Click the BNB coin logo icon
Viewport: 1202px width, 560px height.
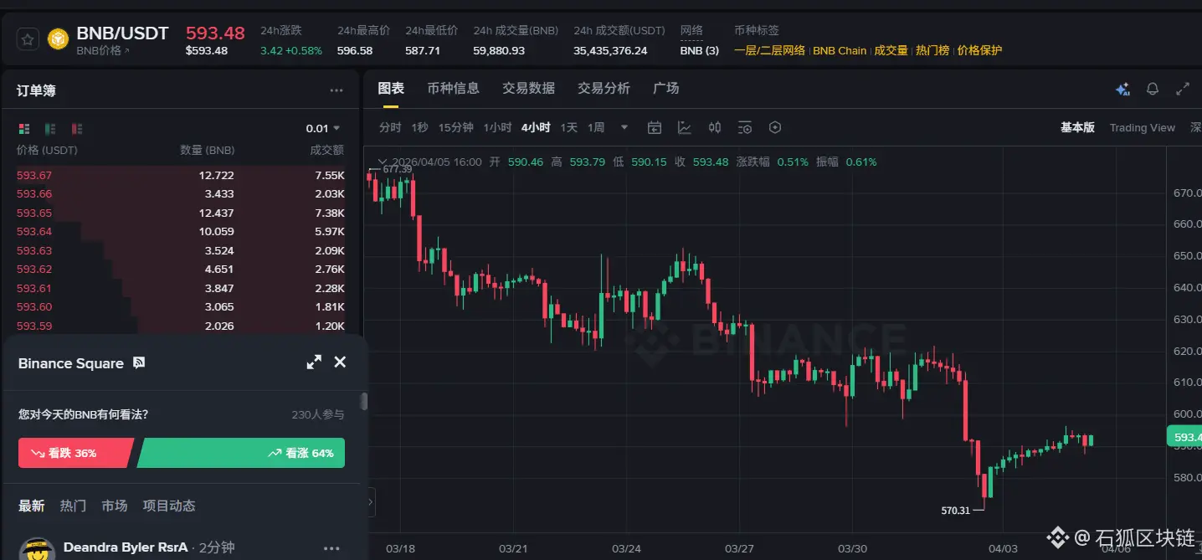58,39
